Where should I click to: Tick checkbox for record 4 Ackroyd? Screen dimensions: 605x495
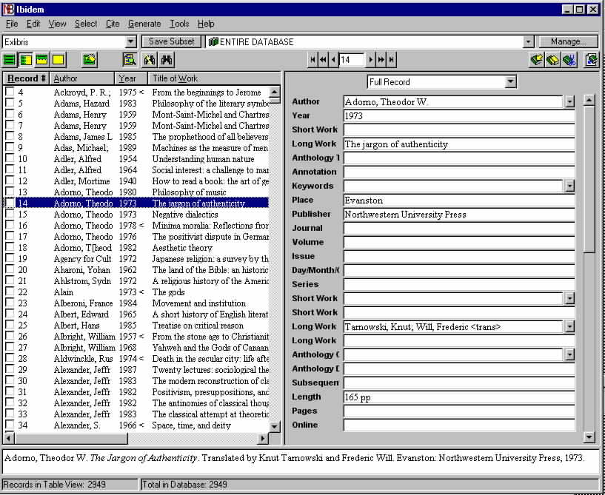10,92
